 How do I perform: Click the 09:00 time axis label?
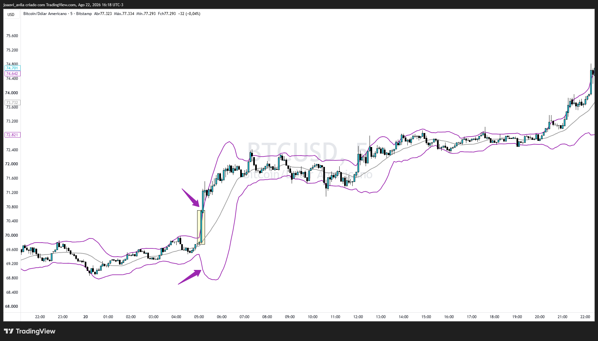point(290,317)
